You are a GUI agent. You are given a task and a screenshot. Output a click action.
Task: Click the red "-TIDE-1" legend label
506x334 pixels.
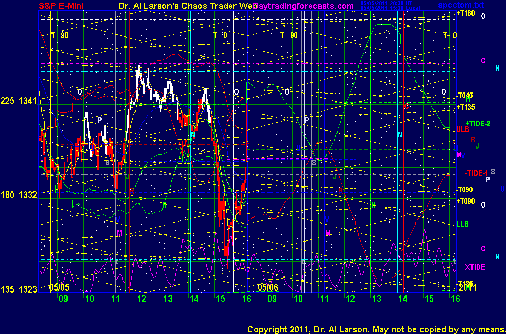pyautogui.click(x=476, y=173)
